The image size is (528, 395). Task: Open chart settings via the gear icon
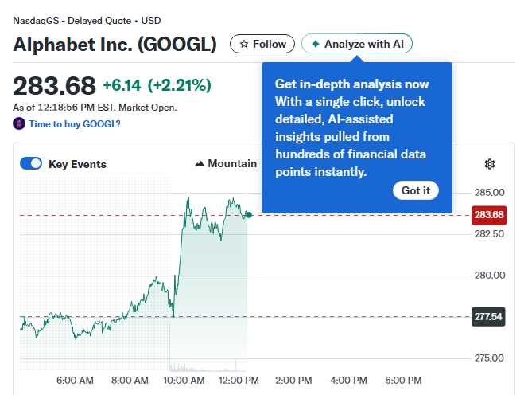(x=490, y=164)
